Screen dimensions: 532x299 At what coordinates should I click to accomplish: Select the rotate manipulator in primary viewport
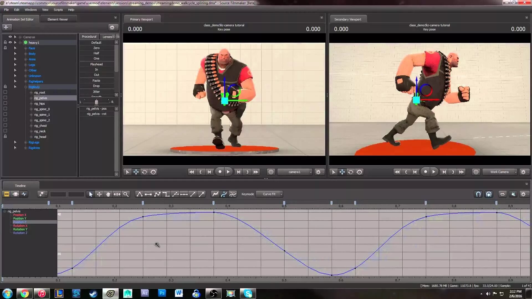click(145, 172)
